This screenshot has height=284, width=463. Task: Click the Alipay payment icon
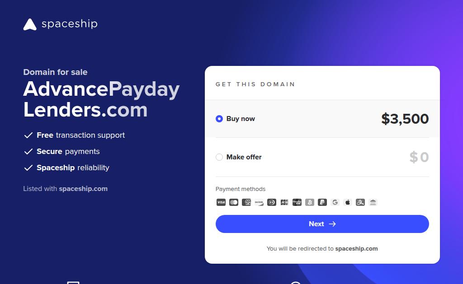[360, 202]
